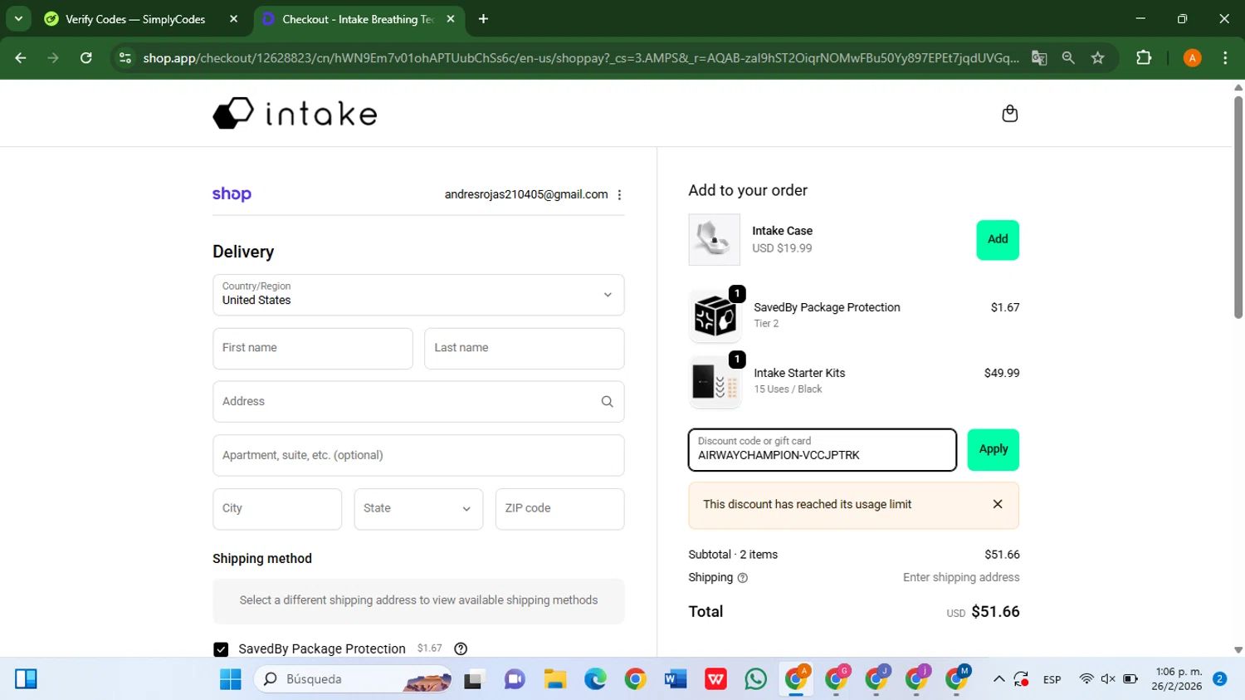Go forward in browser history

point(53,57)
